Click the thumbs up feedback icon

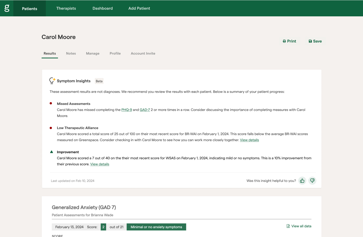[302, 181]
